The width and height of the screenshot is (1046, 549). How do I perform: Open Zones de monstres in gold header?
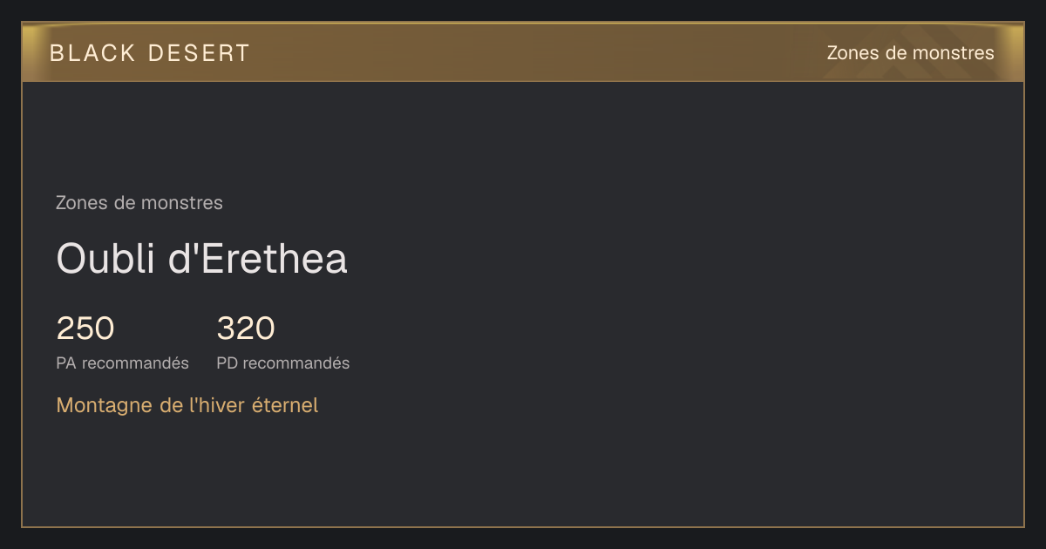pyautogui.click(x=910, y=53)
